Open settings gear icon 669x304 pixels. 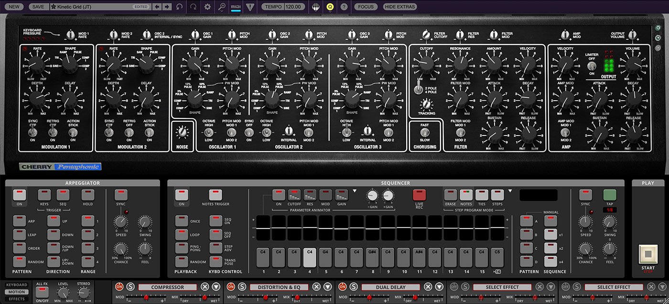(x=207, y=7)
